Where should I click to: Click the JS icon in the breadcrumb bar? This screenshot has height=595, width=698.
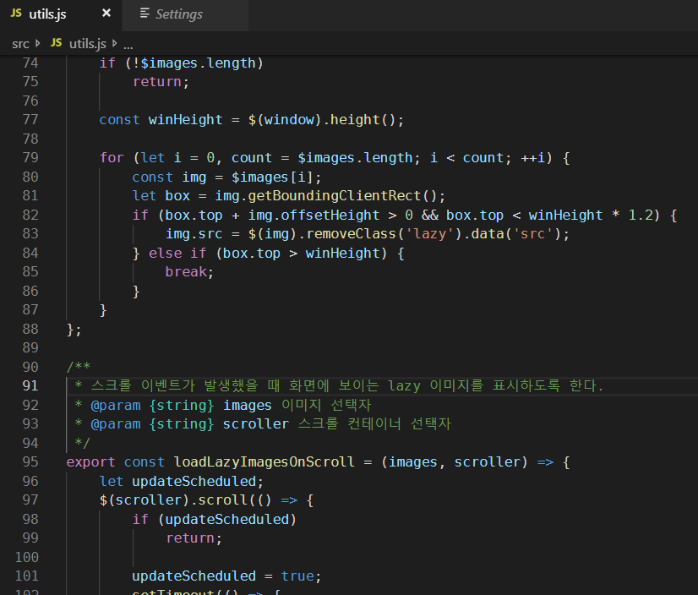[57, 43]
